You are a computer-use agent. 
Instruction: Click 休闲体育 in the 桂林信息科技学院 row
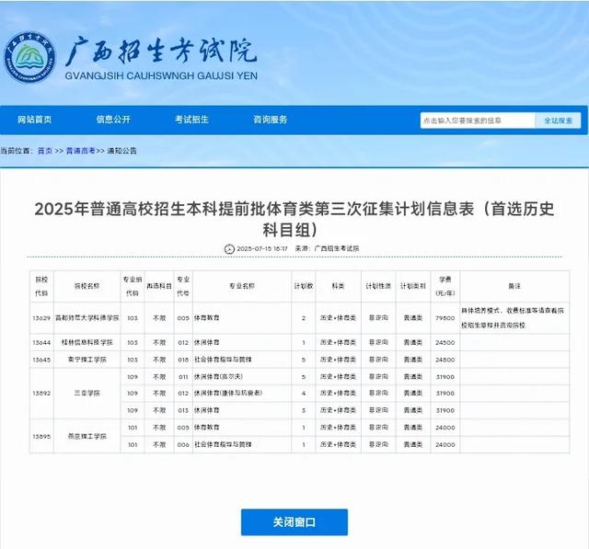tap(207, 343)
